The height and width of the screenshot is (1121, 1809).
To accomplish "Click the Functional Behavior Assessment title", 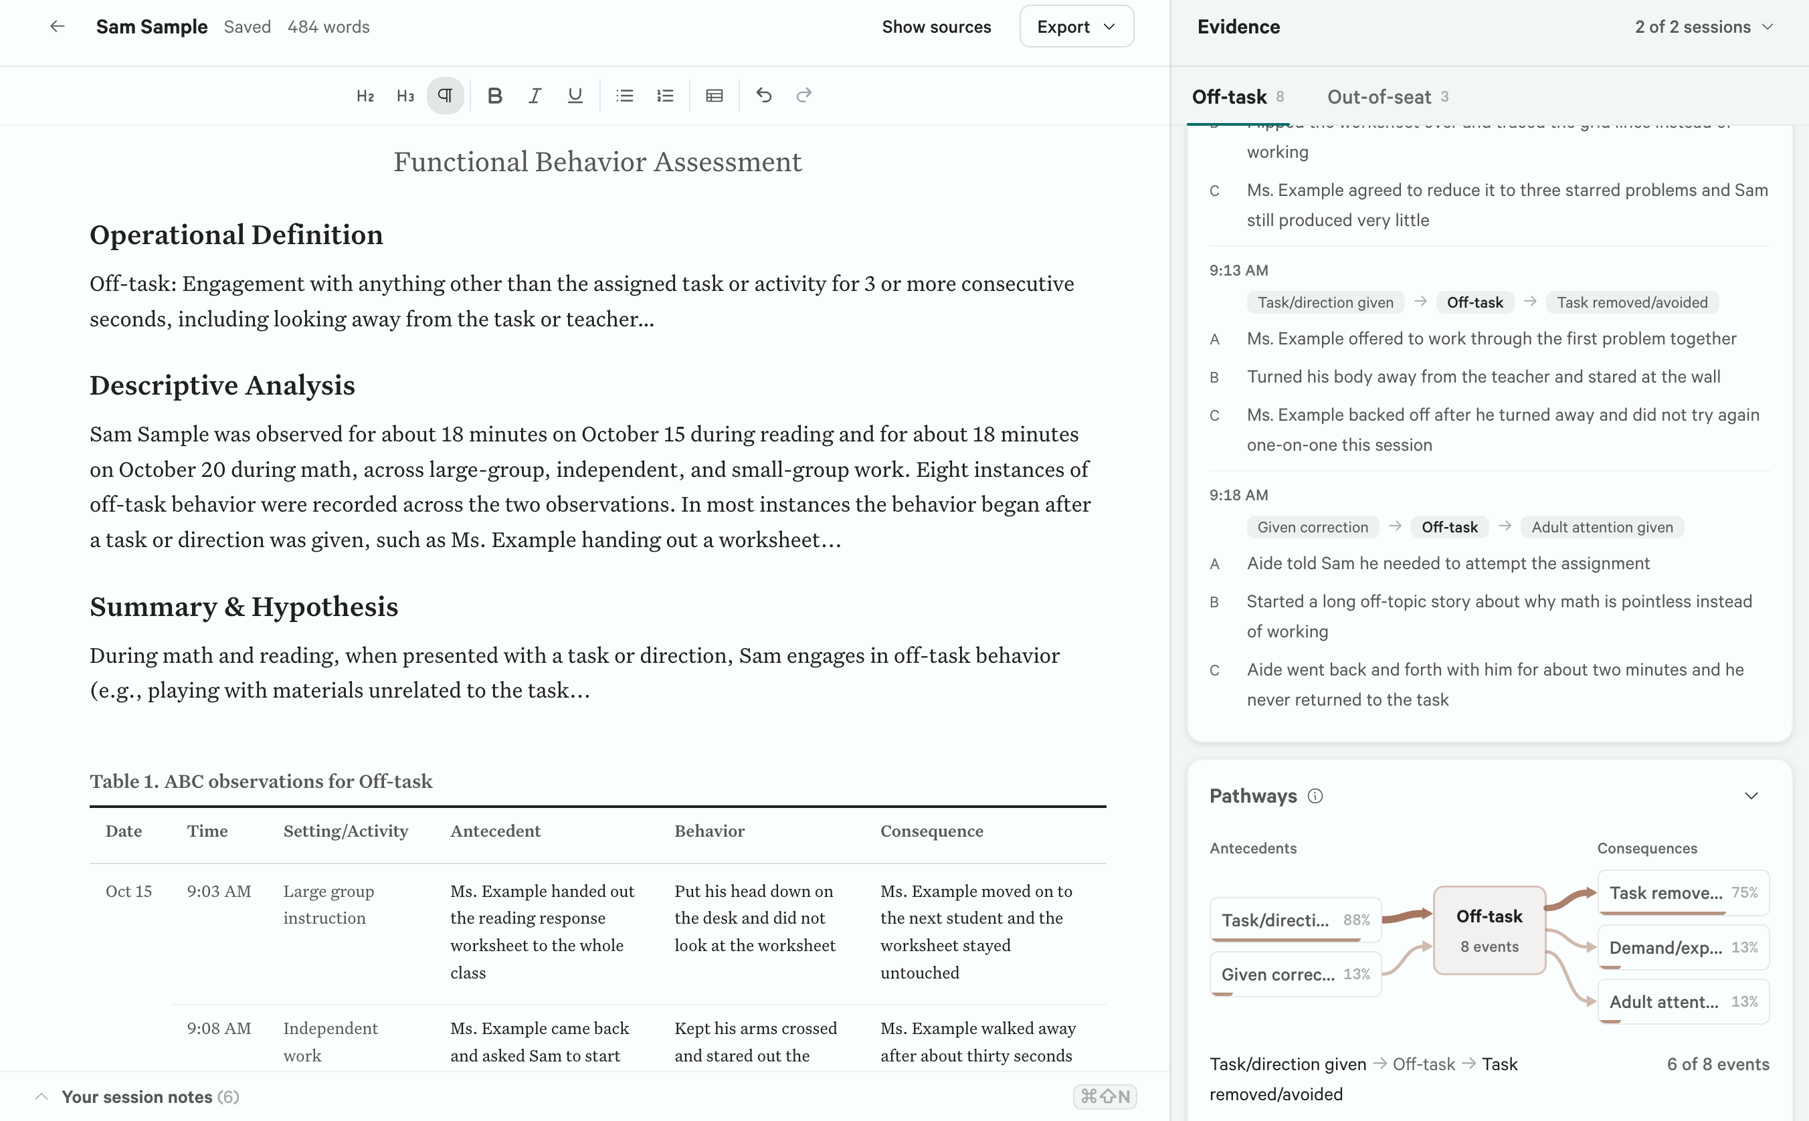I will (597, 162).
